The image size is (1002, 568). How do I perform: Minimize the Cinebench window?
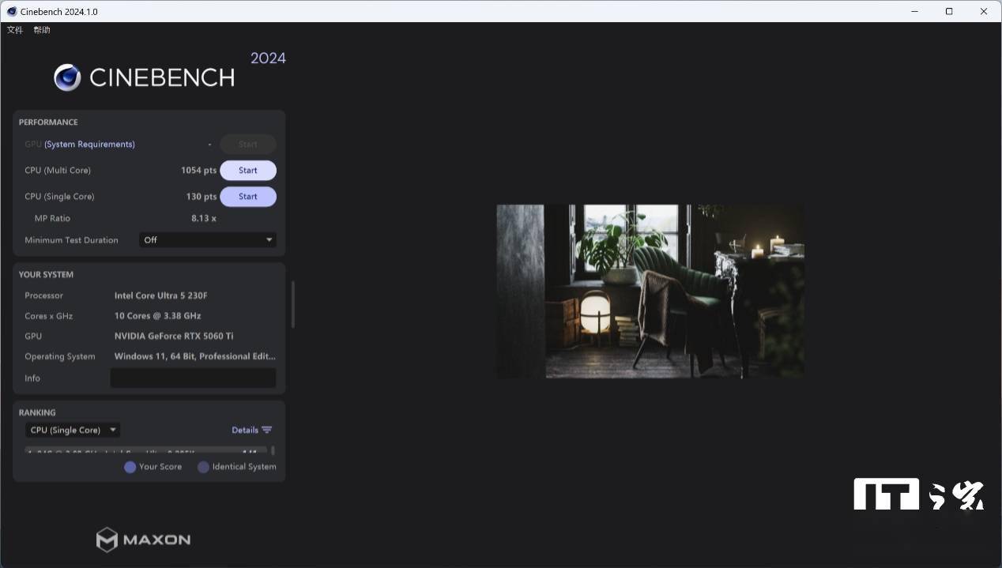pos(914,11)
